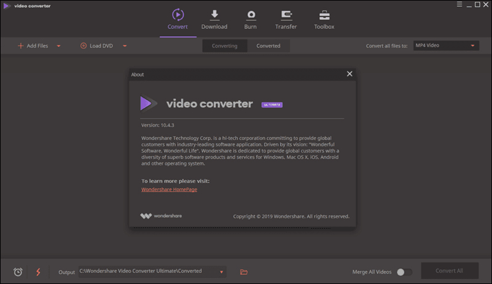Screen dimensions: 492x284
Task: Click the video converter play logo in About
Action: 148,103
